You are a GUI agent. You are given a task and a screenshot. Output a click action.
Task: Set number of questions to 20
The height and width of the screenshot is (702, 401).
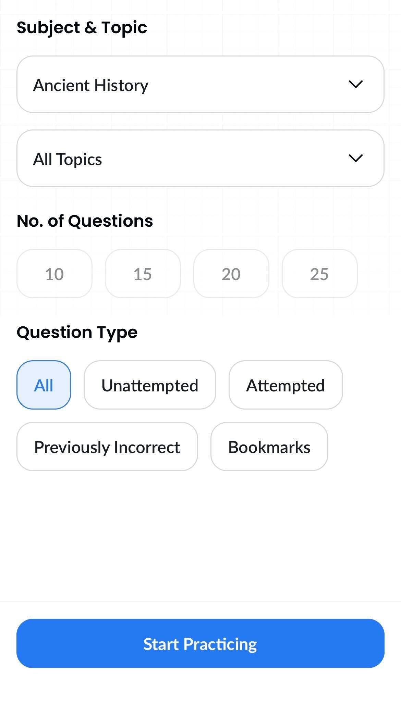point(231,274)
